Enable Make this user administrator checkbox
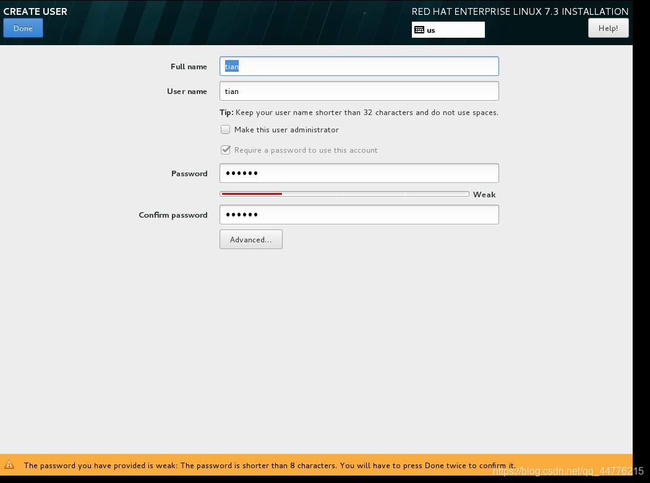Image resolution: width=650 pixels, height=483 pixels. click(226, 130)
